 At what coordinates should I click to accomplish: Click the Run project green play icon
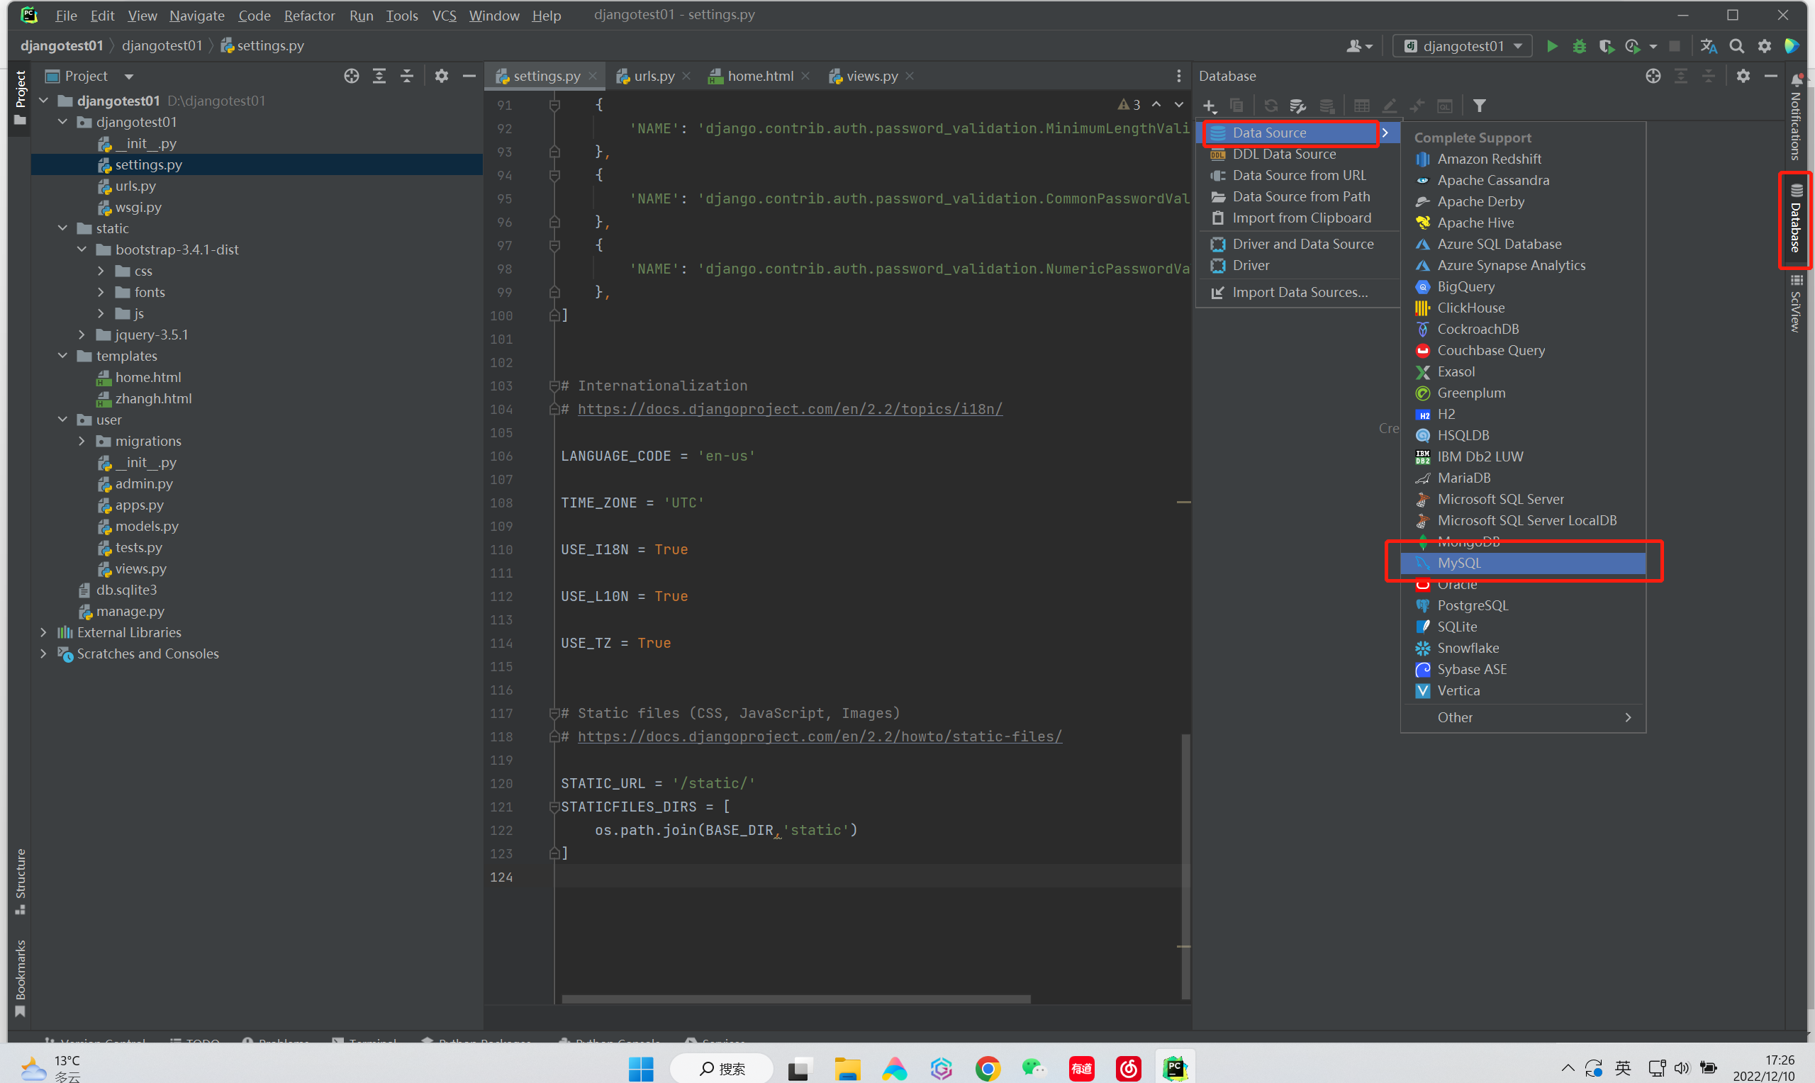[1551, 46]
